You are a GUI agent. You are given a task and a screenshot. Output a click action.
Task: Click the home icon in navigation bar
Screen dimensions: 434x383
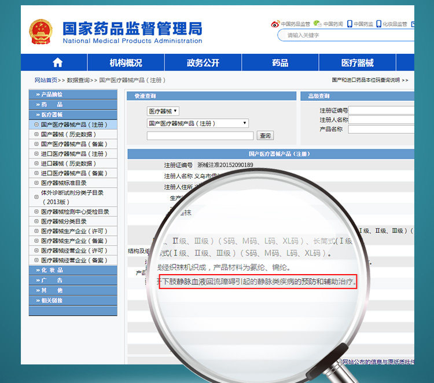[x=57, y=63]
